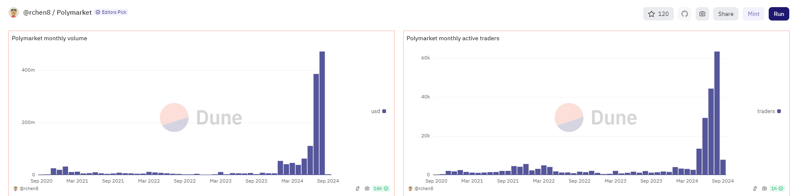Open @rchen8 link under volume chart

29,188
